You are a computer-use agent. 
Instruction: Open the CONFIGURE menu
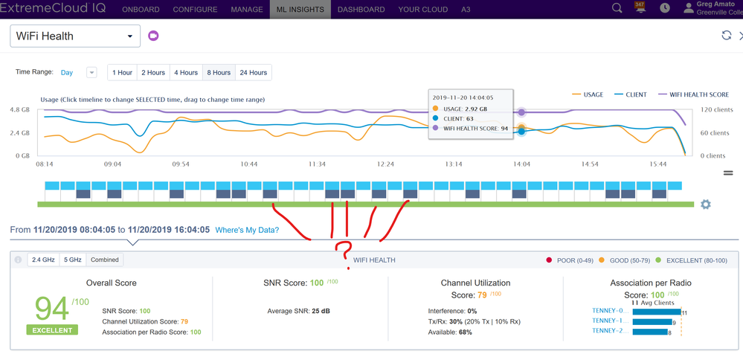[x=195, y=10]
